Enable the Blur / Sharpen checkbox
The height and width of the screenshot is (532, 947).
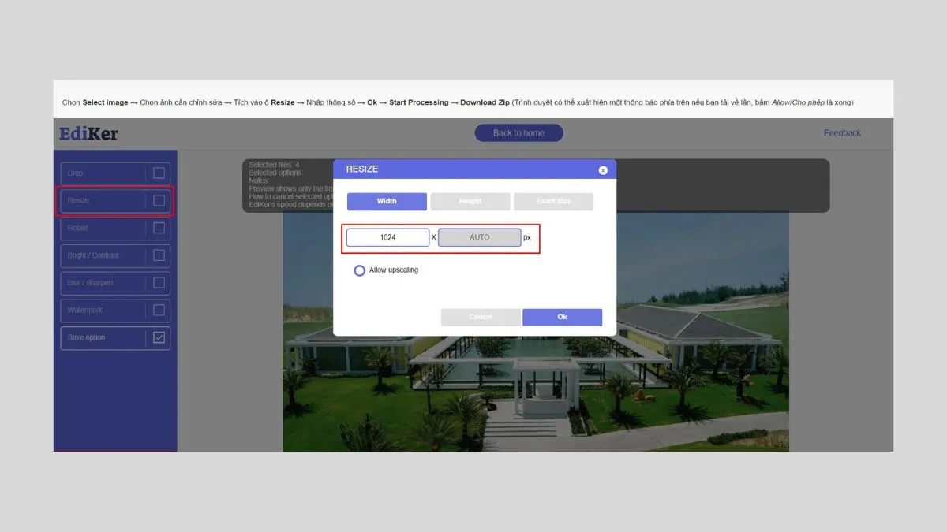[159, 282]
